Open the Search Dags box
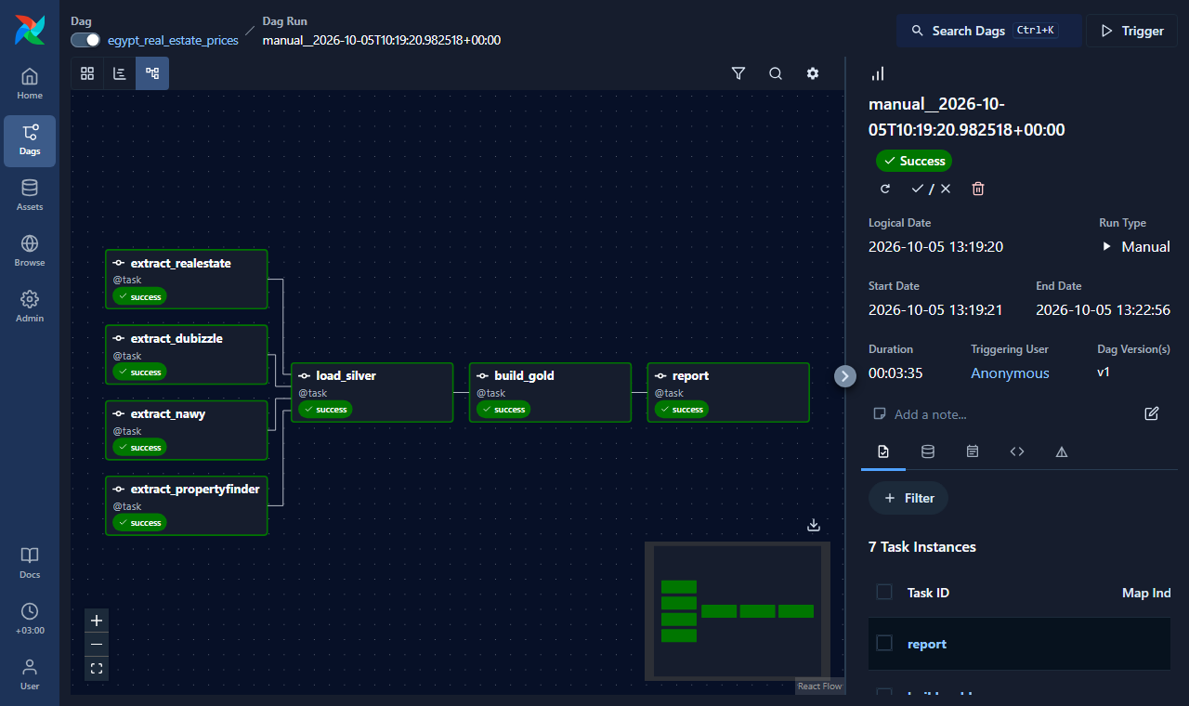 point(989,31)
